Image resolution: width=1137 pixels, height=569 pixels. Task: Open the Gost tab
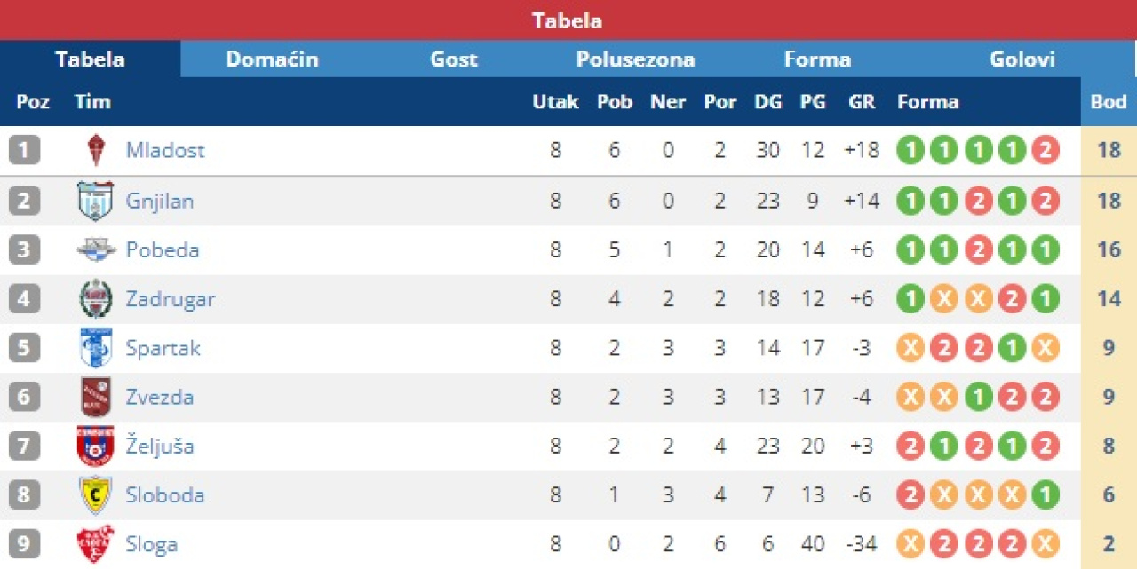click(x=454, y=59)
